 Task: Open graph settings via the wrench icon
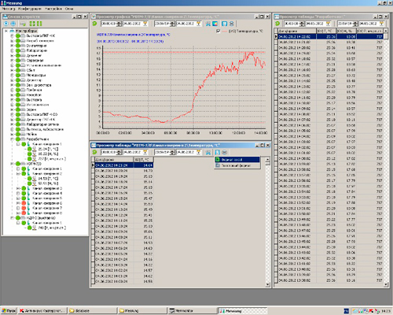point(208,24)
